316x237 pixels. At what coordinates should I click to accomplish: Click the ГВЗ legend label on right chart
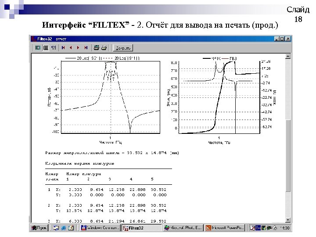(233, 59)
